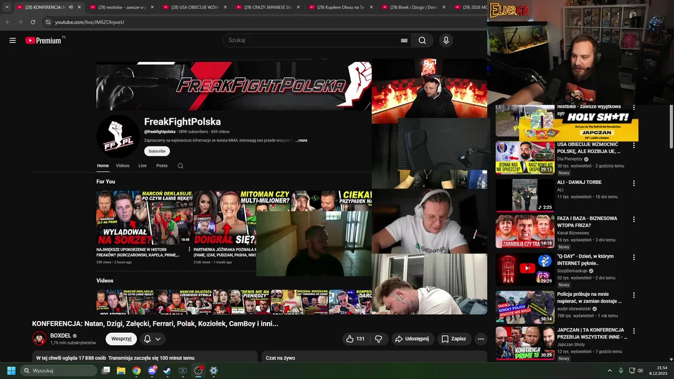Expand the browser tab search chevron
Image resolution: width=674 pixels, height=379 pixels.
point(7,7)
